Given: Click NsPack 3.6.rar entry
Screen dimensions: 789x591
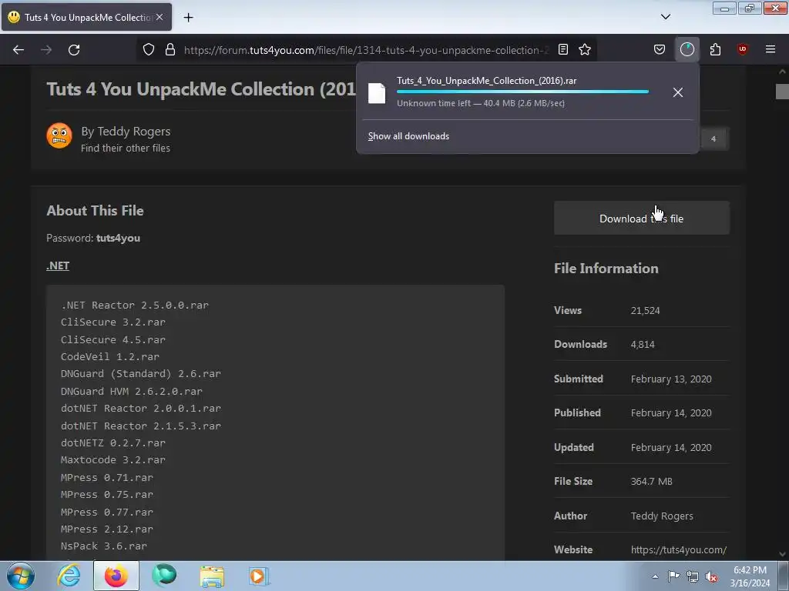Looking at the screenshot, I should click(x=104, y=546).
